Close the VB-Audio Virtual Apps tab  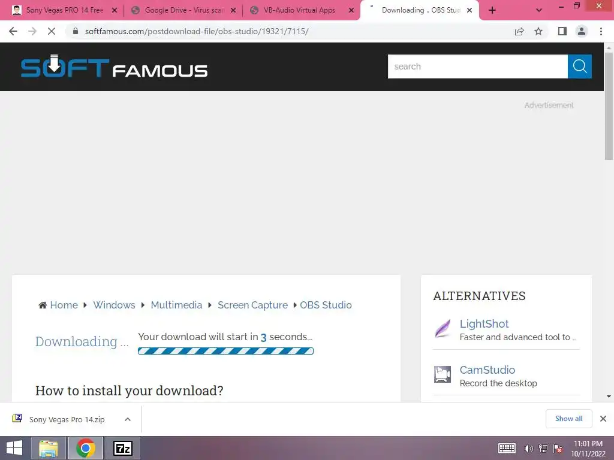pyautogui.click(x=351, y=10)
